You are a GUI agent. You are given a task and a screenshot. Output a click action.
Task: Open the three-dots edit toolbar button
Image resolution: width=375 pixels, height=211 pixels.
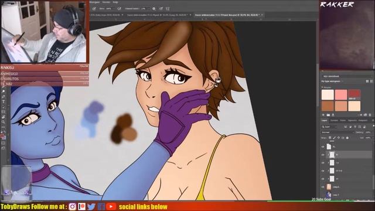pos(4,127)
